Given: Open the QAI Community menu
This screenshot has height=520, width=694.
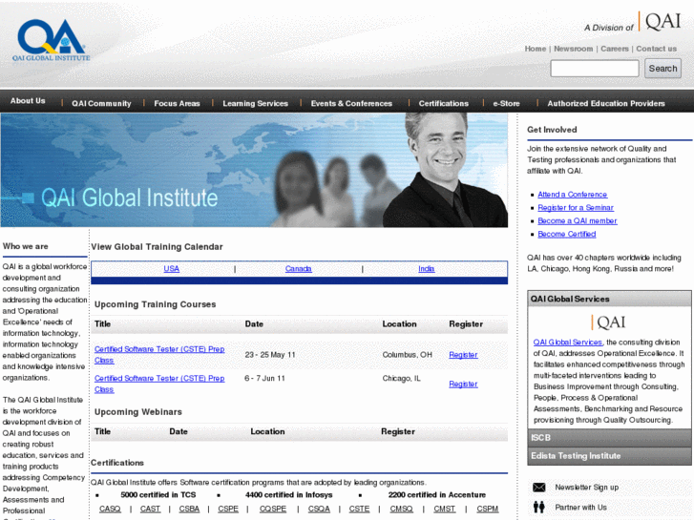Looking at the screenshot, I should click(101, 104).
